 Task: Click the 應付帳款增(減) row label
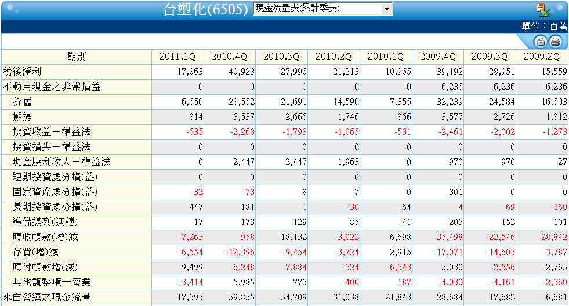tap(45, 267)
